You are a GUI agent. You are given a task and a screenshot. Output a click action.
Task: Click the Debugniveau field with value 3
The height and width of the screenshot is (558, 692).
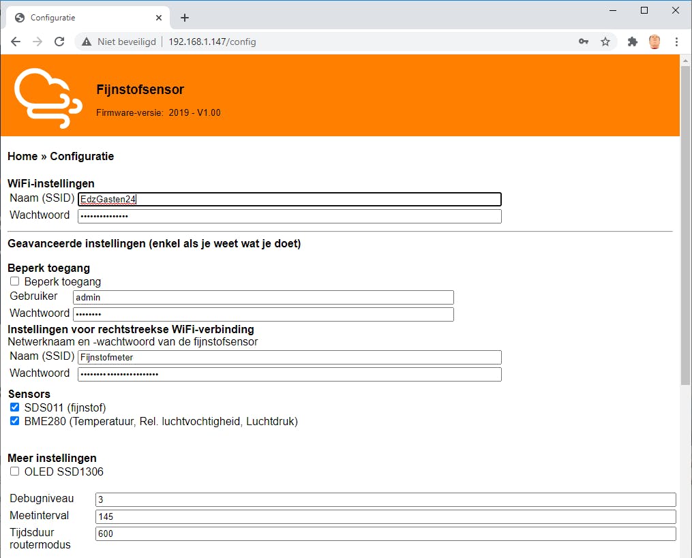coord(386,499)
